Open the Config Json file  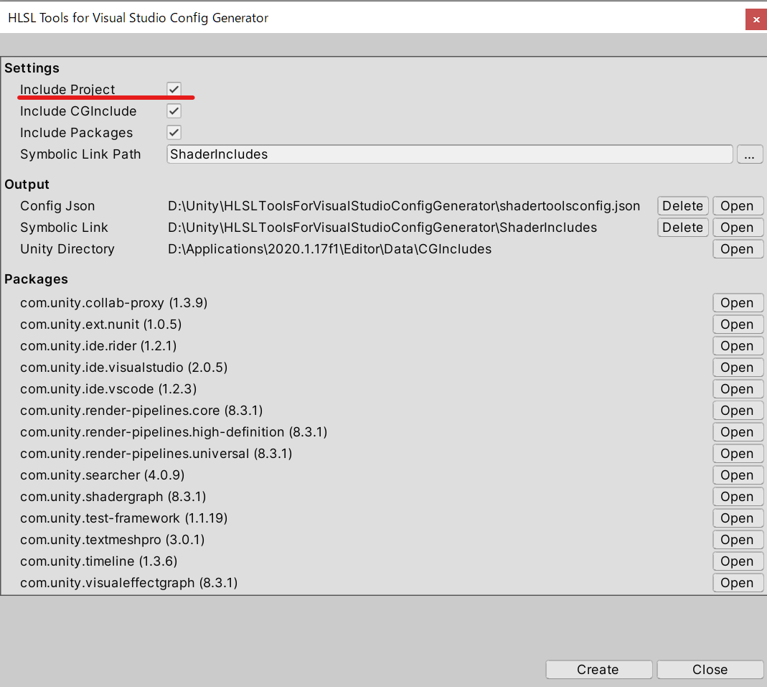coord(737,206)
